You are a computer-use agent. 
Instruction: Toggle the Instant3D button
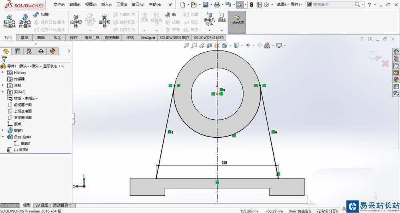(x=236, y=19)
